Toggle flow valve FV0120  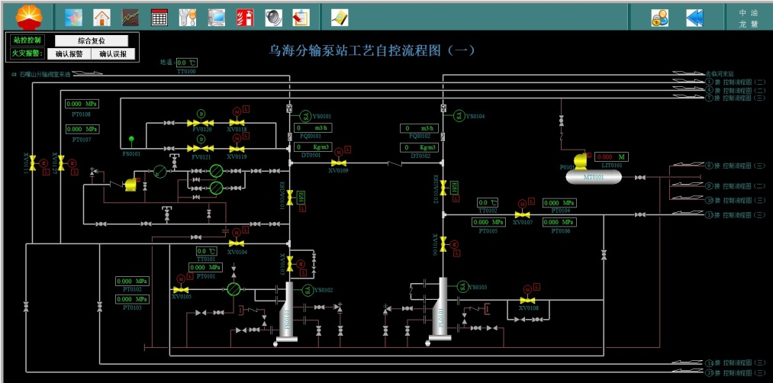(201, 123)
